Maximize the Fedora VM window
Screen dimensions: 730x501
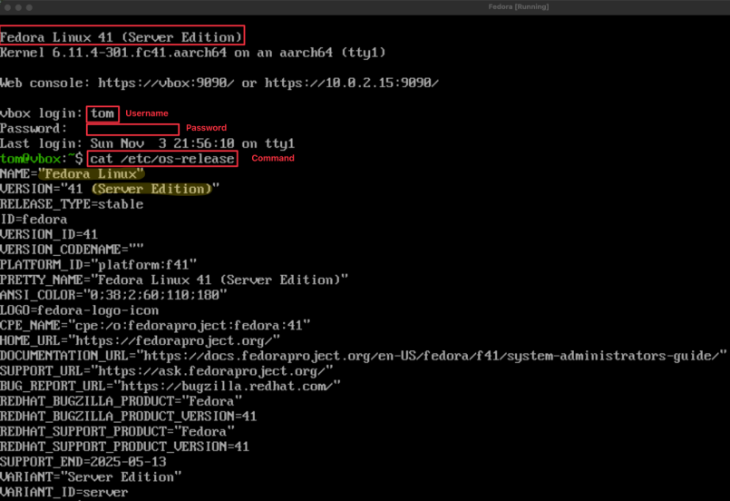click(x=29, y=7)
